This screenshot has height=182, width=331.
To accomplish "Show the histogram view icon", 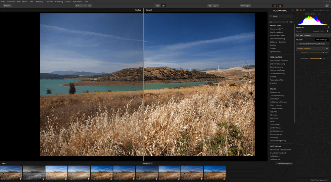I will 297,10.
